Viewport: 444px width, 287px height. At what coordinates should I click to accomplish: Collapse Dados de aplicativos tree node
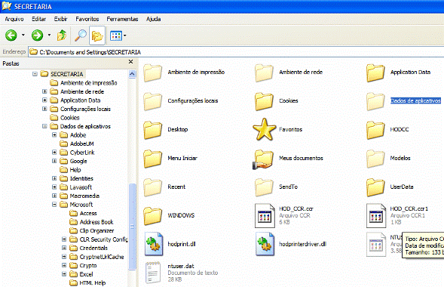pos(44,126)
